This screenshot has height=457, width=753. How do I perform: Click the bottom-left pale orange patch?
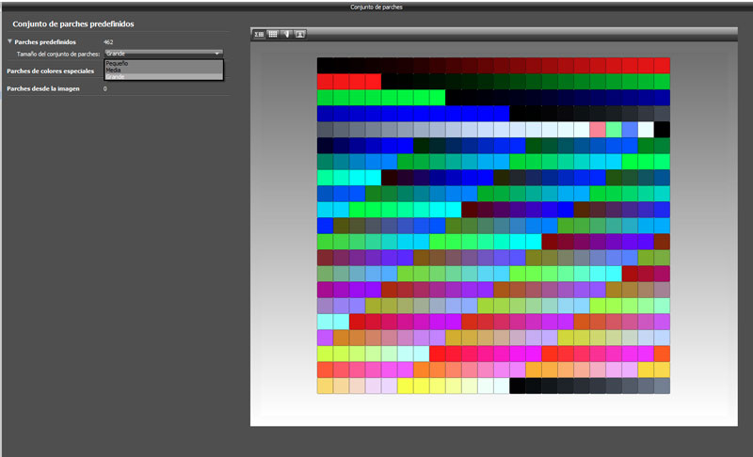[x=325, y=386]
